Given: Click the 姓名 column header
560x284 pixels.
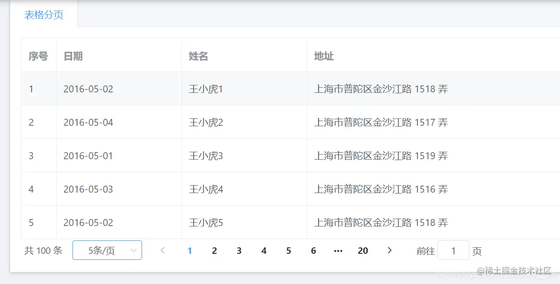Looking at the screenshot, I should (x=244, y=56).
